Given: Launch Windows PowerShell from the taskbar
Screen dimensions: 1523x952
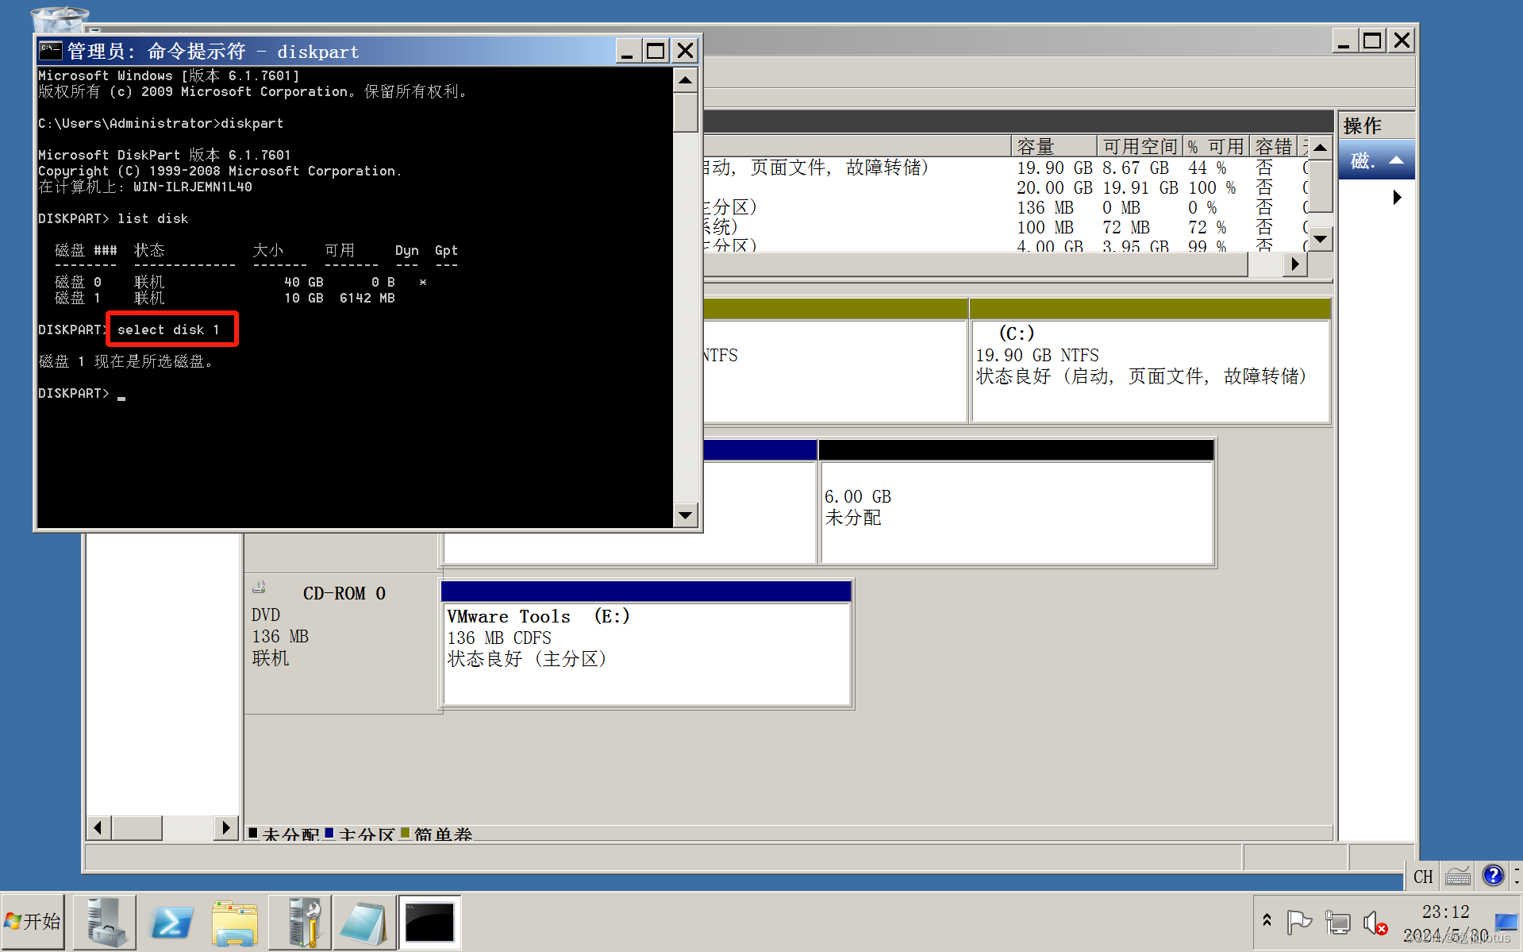Looking at the screenshot, I should [x=171, y=922].
